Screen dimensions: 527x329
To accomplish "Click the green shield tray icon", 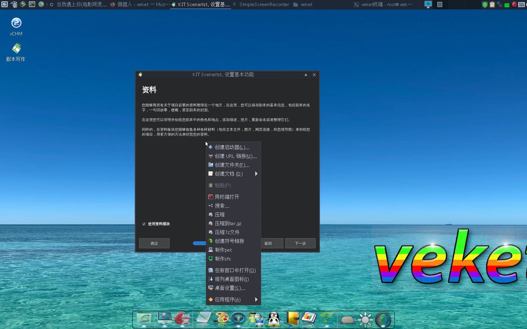I will (x=485, y=5).
